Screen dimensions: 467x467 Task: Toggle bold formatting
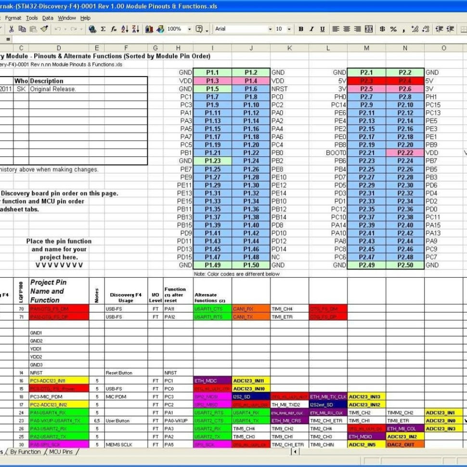(301, 29)
